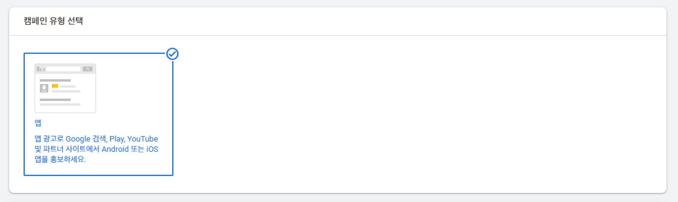
Task: Click the lowest light gray line in the illustration
Action: [60, 105]
